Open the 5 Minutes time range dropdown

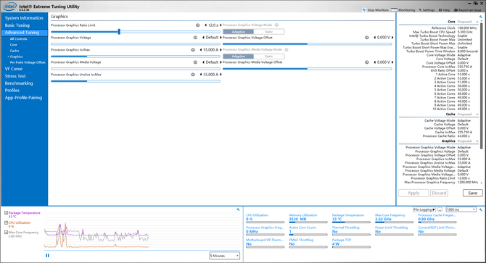tap(225, 256)
